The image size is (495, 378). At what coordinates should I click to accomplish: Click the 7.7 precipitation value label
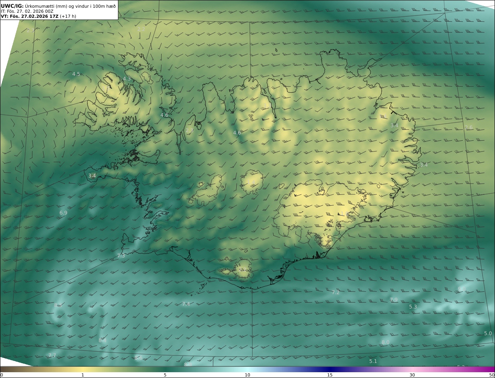52,355
